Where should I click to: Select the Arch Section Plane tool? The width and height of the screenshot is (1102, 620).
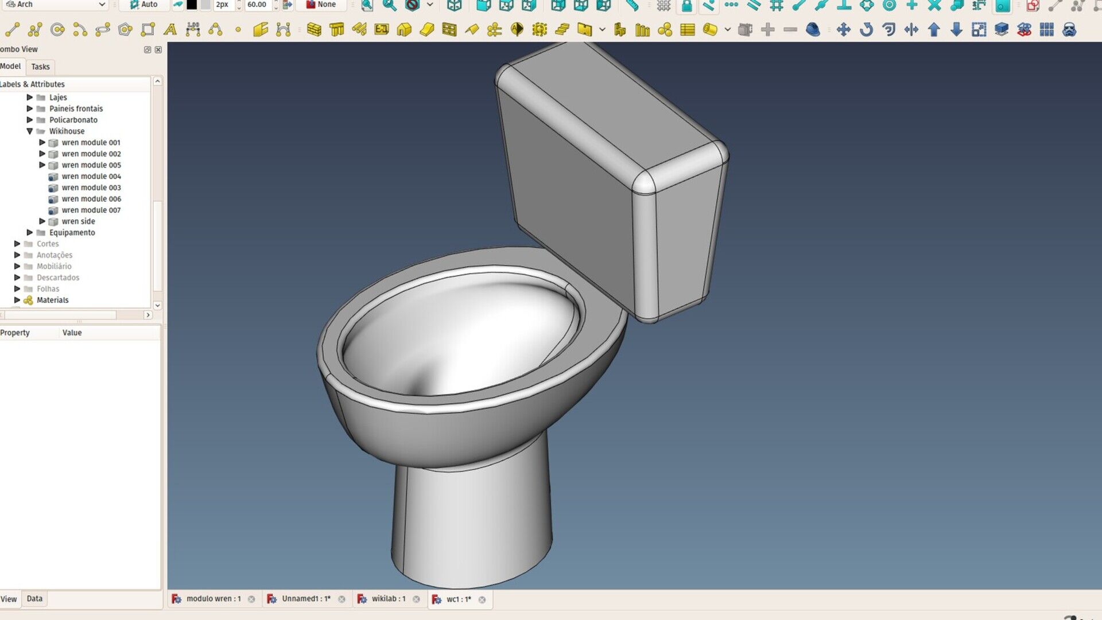coord(517,29)
